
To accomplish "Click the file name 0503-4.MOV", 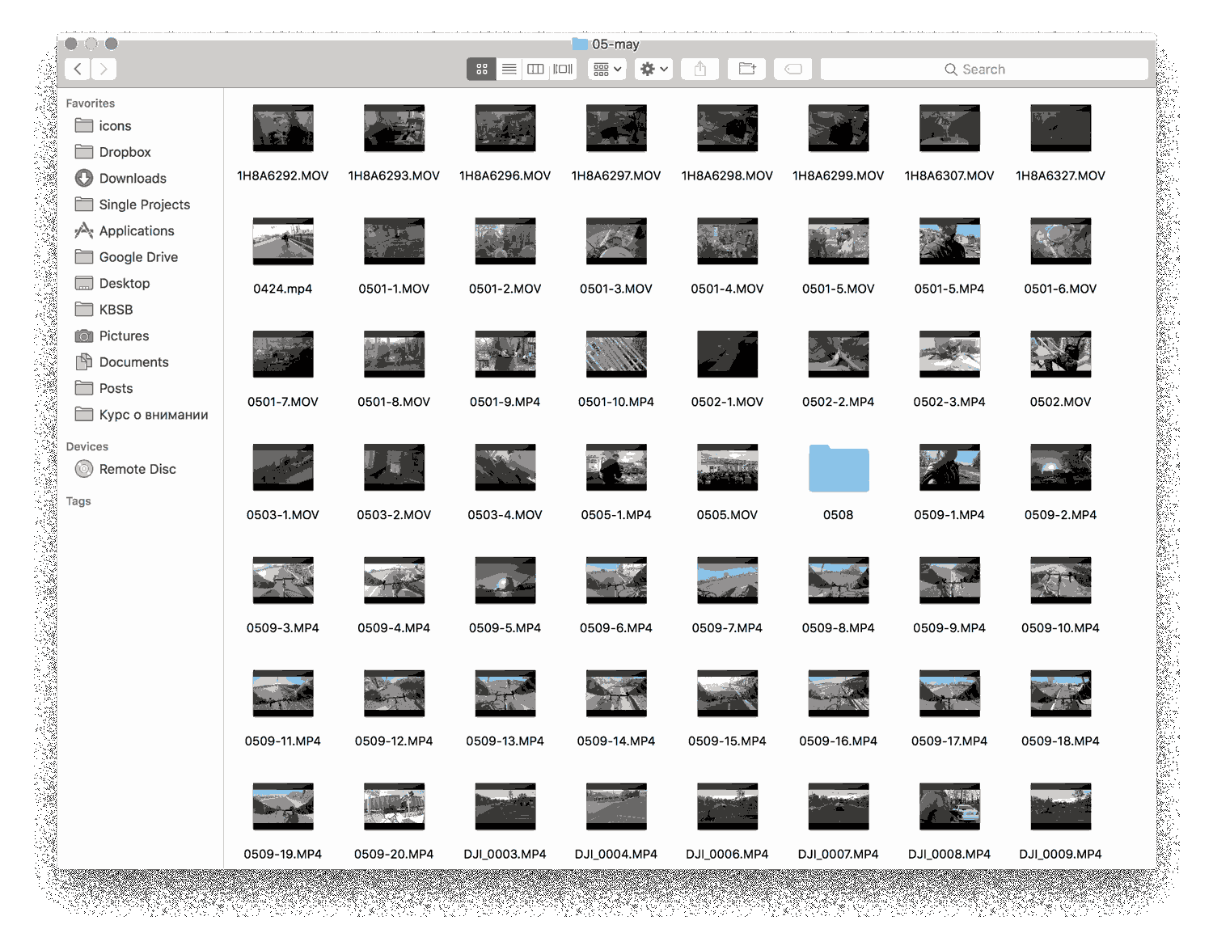I will click(x=505, y=515).
